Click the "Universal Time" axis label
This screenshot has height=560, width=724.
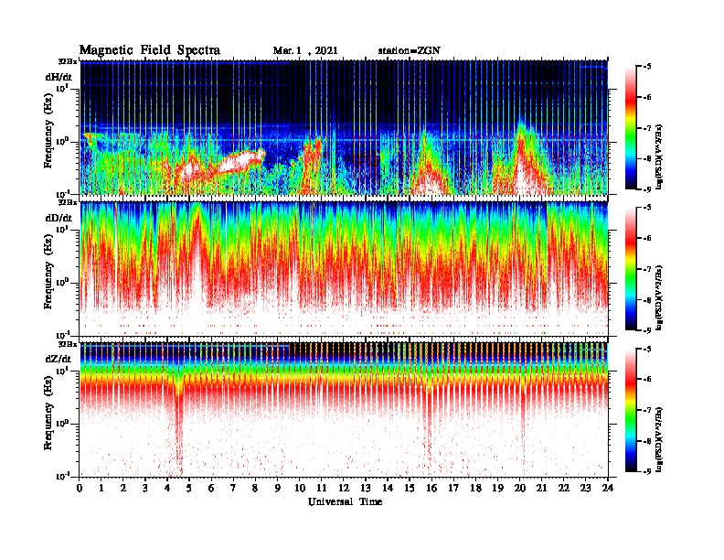click(x=345, y=501)
